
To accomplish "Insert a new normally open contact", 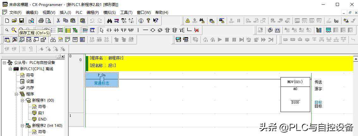I will (109, 30).
